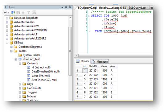
Task: Click the query editor horizontal scrollbar
Action: pos(116,56)
